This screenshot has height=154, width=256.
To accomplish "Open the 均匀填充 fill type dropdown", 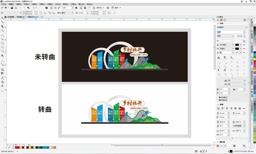I will coord(233,45).
